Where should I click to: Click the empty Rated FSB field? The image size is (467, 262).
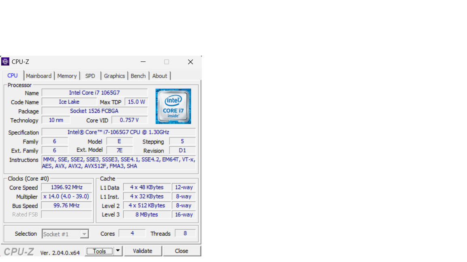66,214
